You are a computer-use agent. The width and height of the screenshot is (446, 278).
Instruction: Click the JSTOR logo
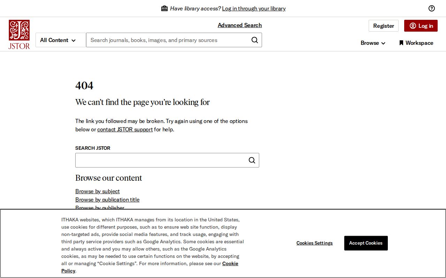tap(19, 34)
